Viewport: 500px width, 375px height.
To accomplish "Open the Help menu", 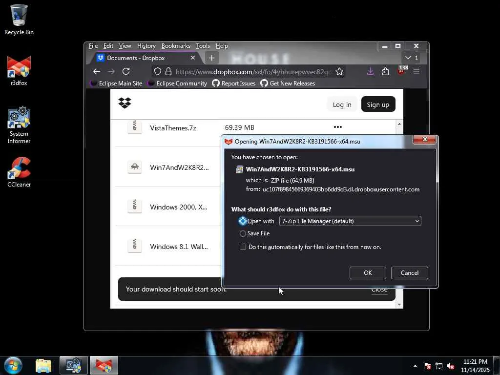I will click(x=222, y=46).
